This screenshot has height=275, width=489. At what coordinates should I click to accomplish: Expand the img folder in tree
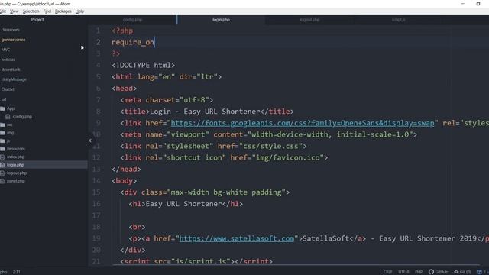[10, 133]
